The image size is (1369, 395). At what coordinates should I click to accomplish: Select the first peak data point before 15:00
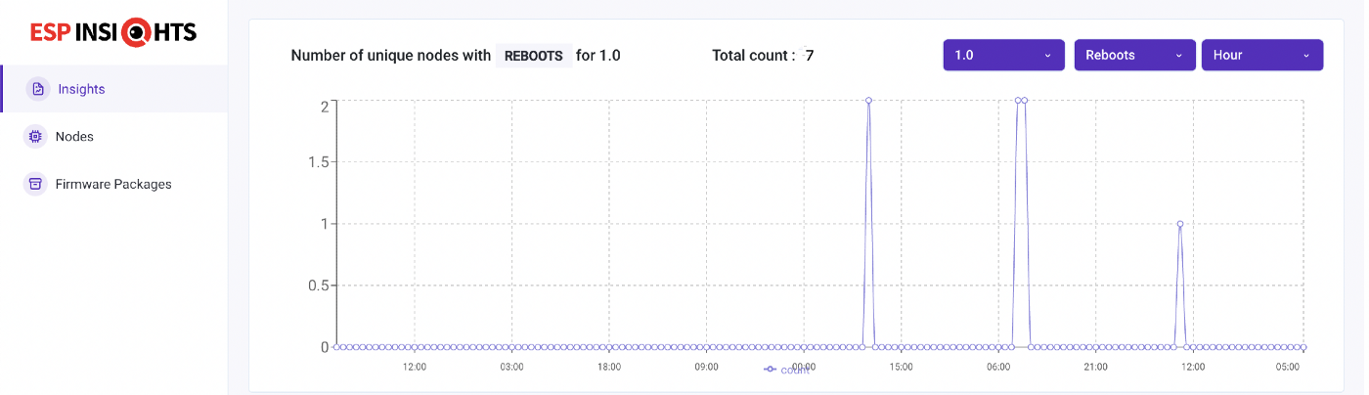click(868, 100)
